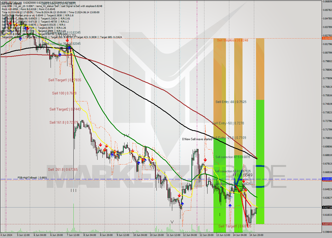Click the 'Sell correction 61.8 | 0.67135' label

pyautogui.click(x=233, y=171)
